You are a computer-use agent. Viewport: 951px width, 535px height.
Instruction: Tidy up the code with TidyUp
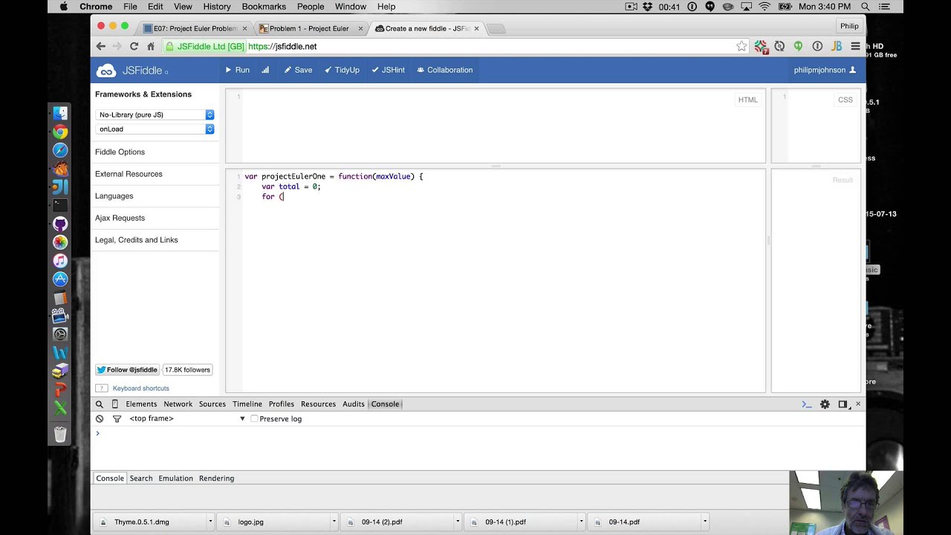342,70
